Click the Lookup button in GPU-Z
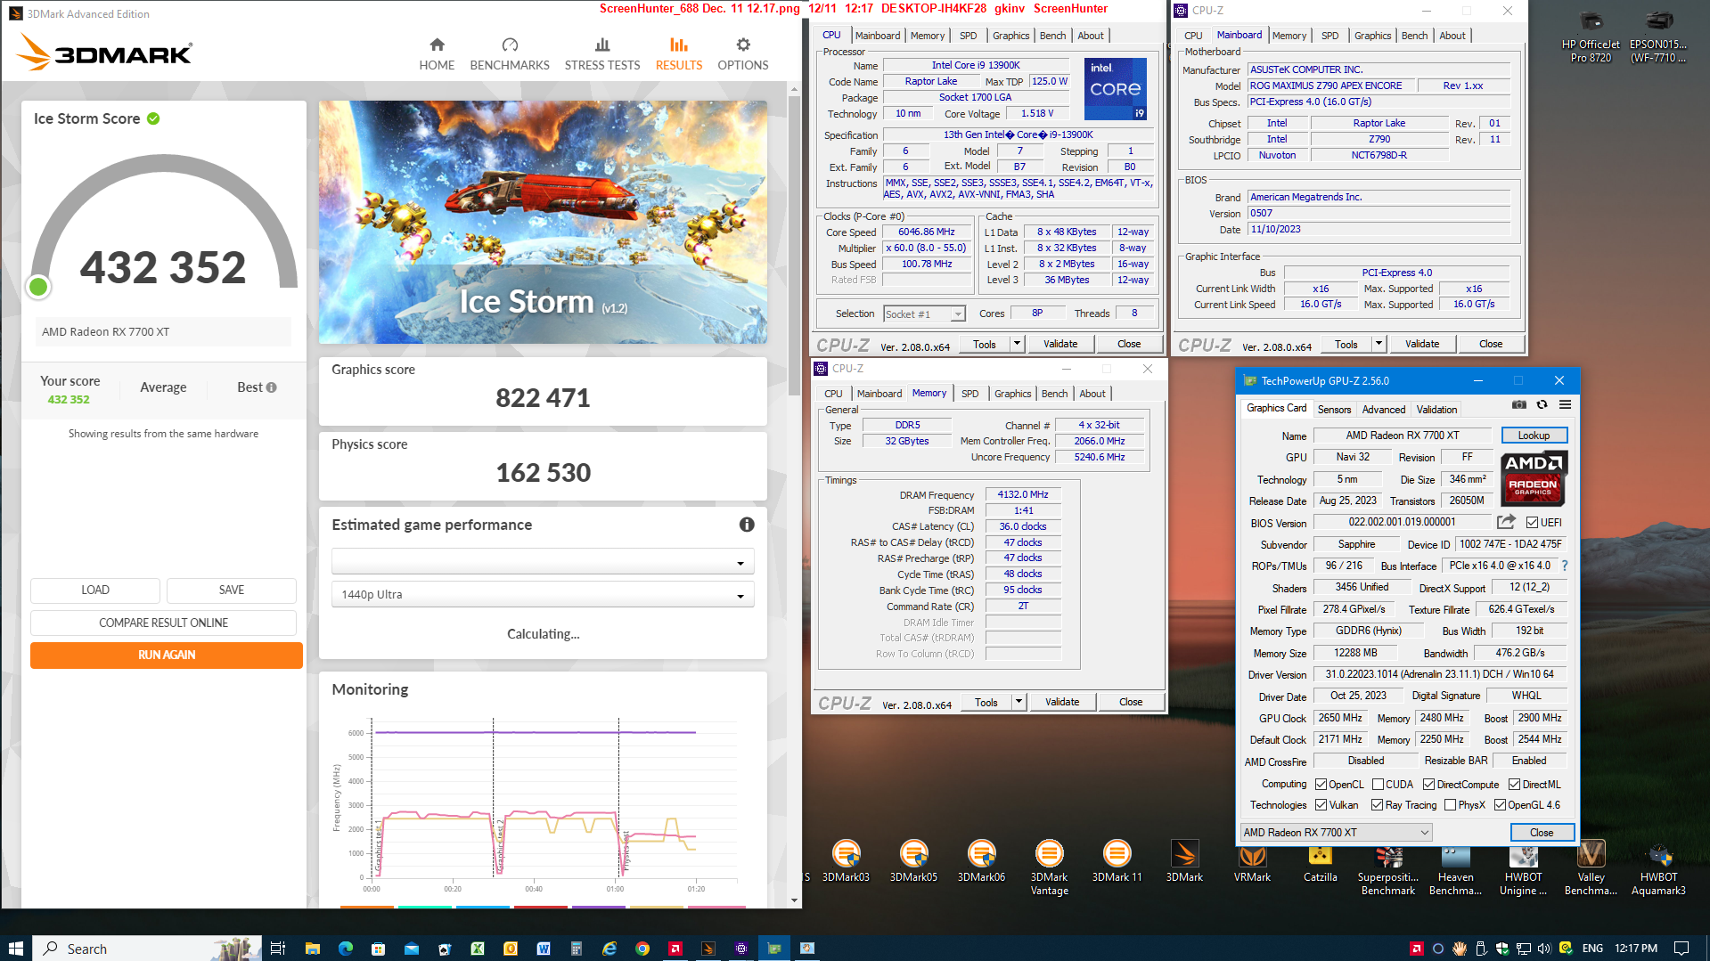 [1534, 436]
